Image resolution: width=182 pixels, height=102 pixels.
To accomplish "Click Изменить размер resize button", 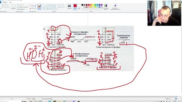I will (x=22, y=7).
